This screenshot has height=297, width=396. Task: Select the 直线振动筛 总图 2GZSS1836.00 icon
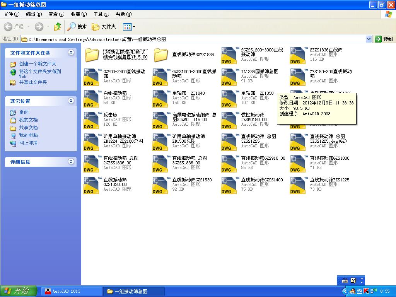pos(92,164)
